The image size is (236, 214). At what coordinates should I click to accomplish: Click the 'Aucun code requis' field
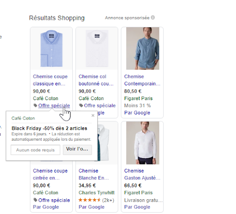(x=35, y=150)
